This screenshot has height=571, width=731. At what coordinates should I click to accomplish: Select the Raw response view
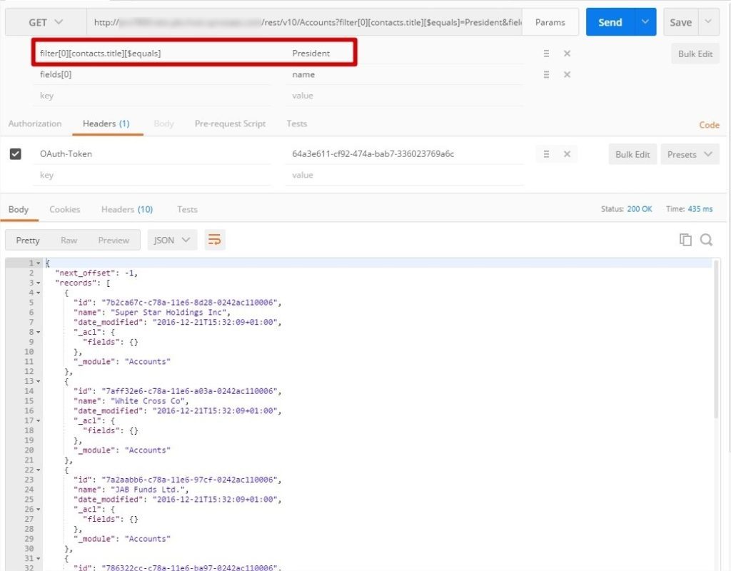pyautogui.click(x=69, y=240)
